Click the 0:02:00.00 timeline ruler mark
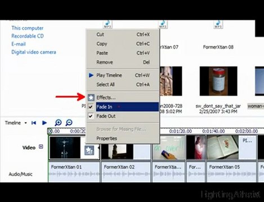Screen dimensions: 264x202 coord(247,131)
